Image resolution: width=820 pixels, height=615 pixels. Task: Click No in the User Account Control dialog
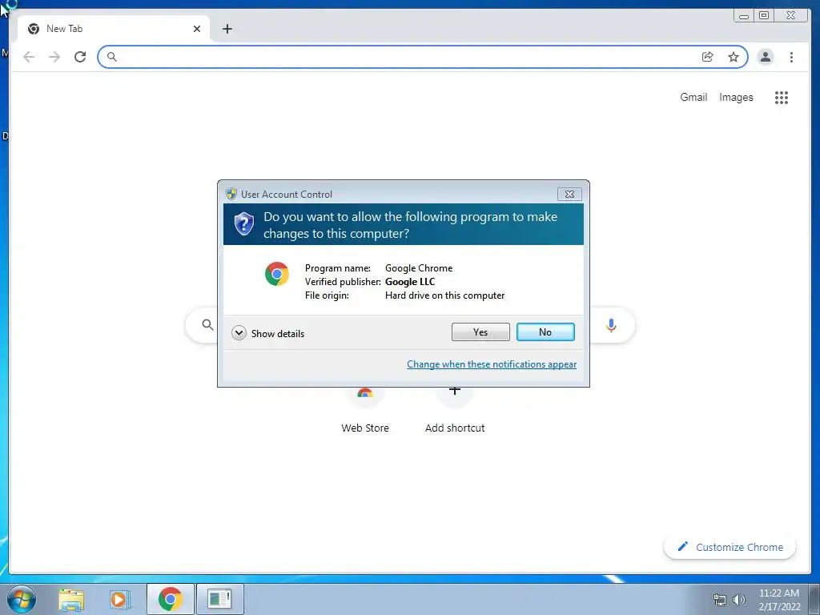point(545,332)
